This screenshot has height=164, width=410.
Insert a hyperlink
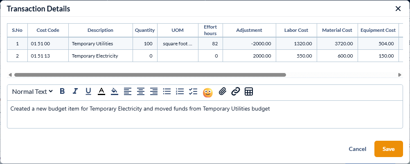(x=235, y=91)
